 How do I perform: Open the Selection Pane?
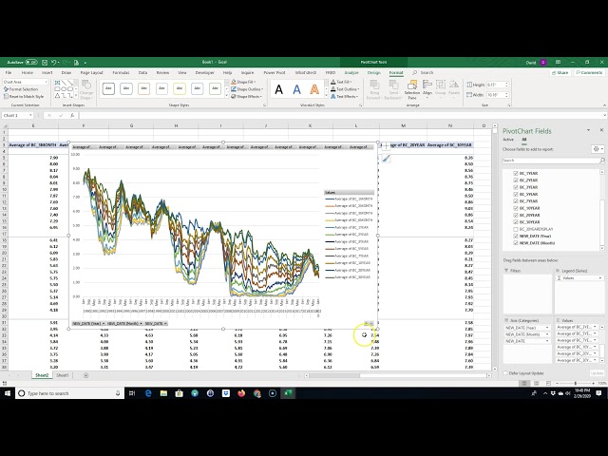pos(411,89)
